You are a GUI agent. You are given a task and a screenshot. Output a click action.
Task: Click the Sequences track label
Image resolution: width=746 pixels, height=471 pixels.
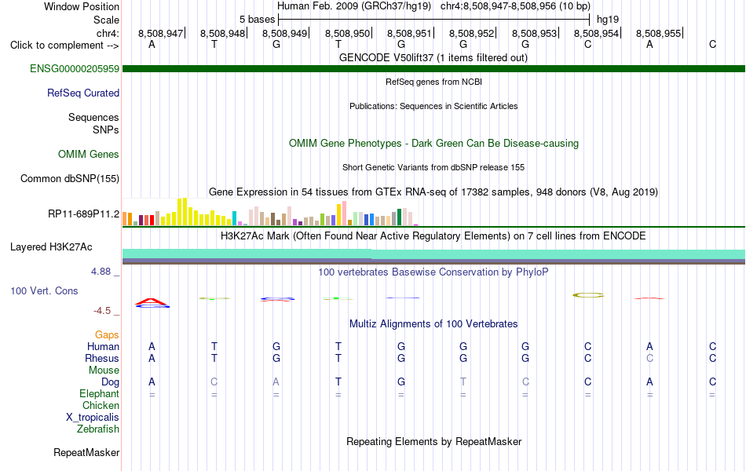coord(93,118)
